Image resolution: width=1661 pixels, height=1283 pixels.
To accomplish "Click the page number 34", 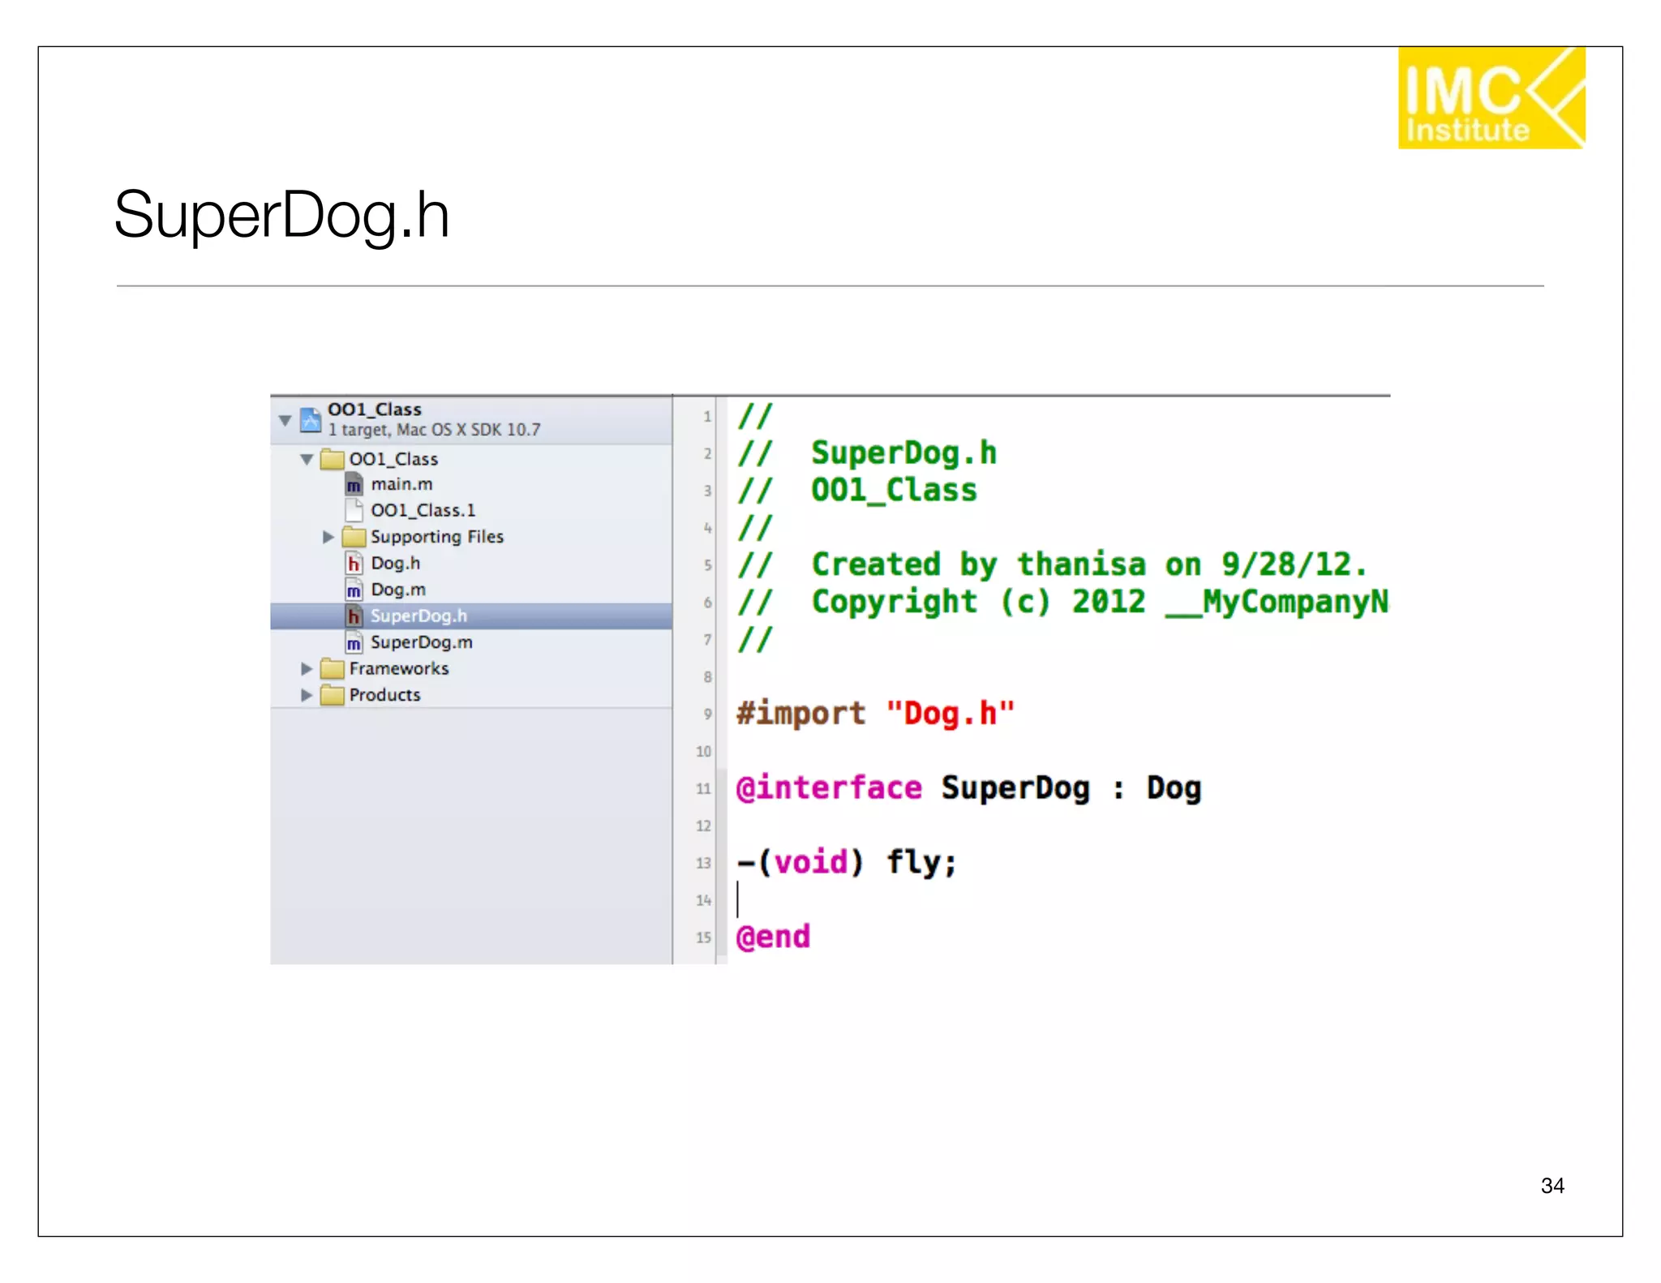I will (x=1552, y=1186).
